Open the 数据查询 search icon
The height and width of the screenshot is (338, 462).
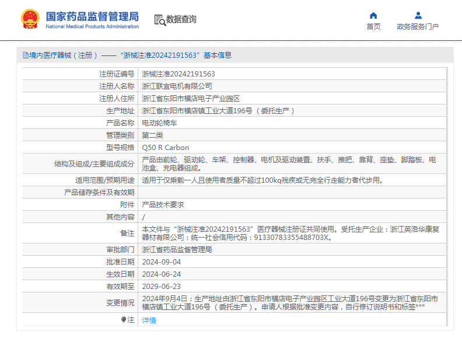[x=160, y=20]
